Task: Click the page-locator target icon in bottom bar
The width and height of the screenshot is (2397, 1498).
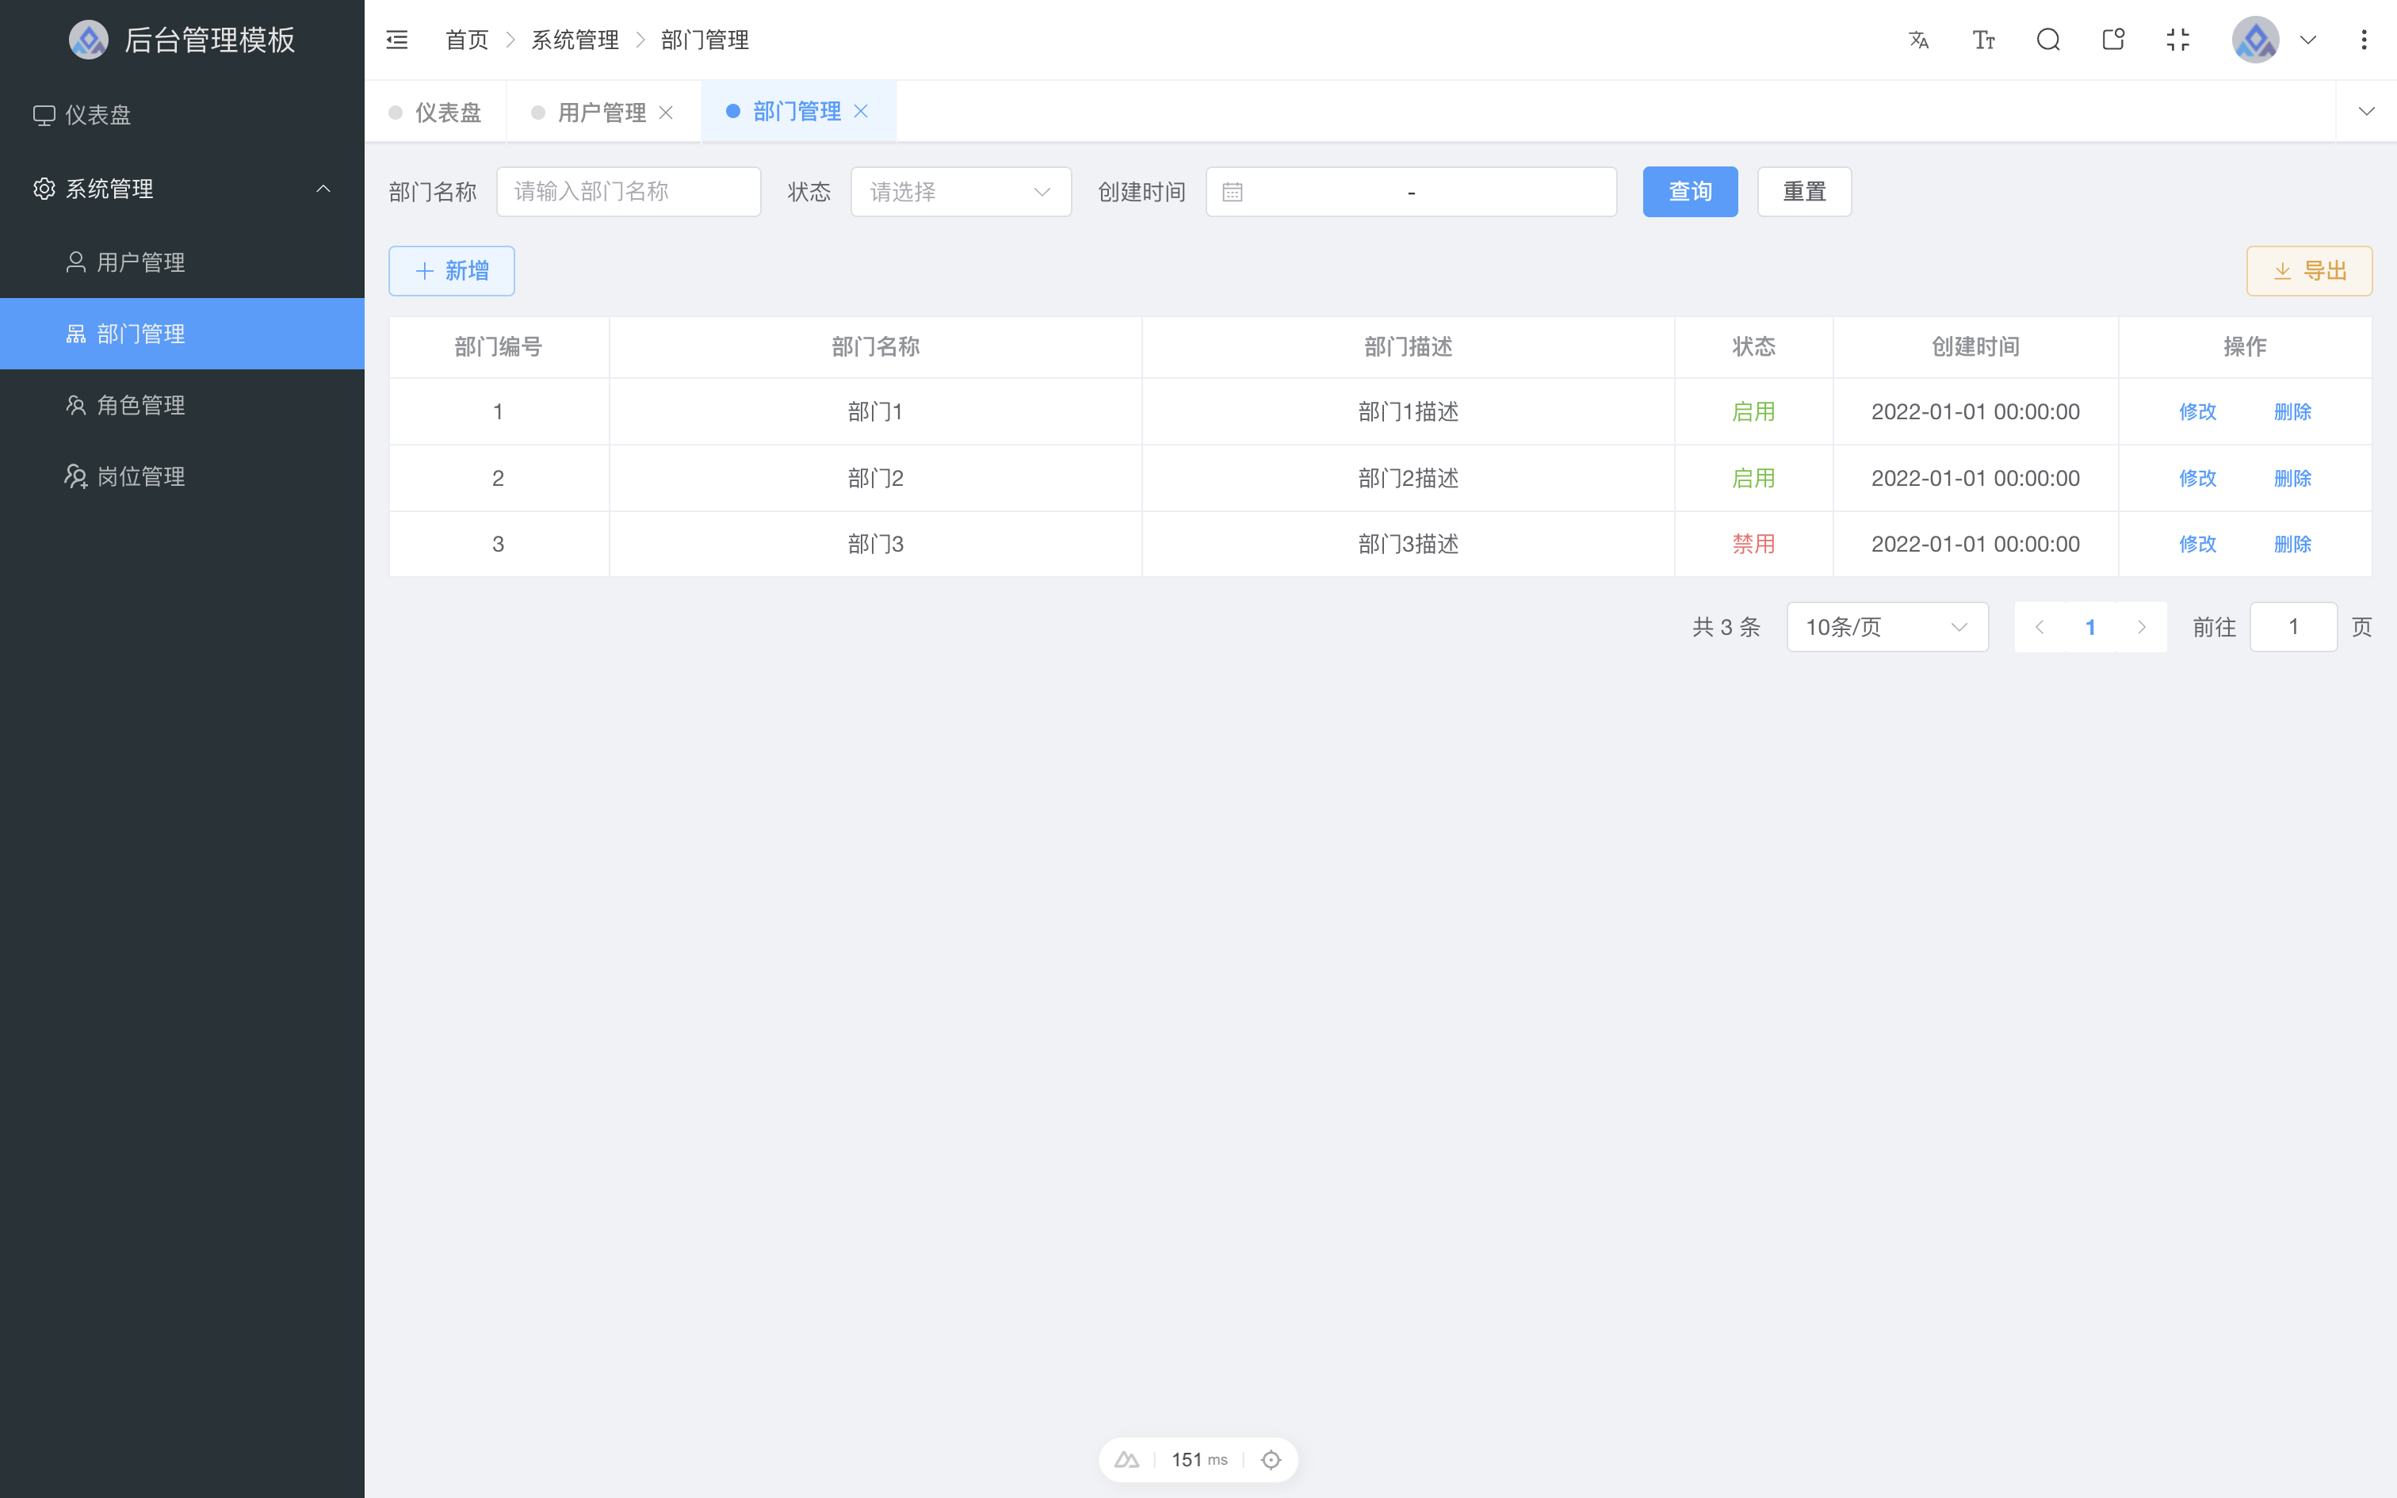Action: pos(1271,1459)
